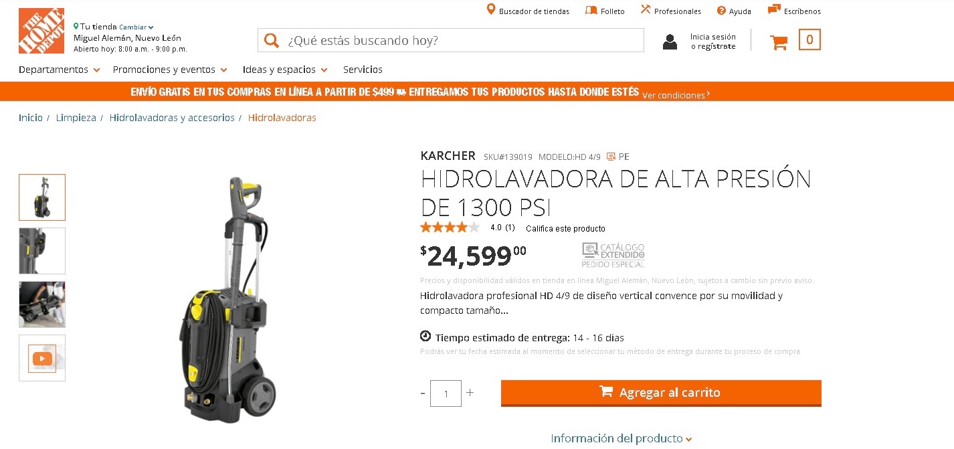Play the product video thumbnail
The width and height of the screenshot is (954, 449).
[x=42, y=359]
